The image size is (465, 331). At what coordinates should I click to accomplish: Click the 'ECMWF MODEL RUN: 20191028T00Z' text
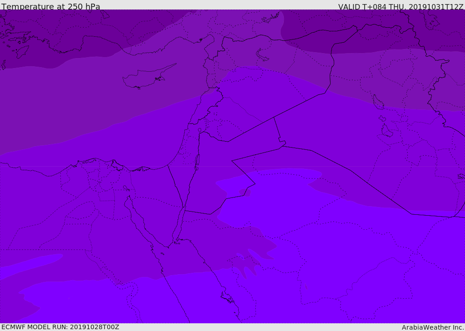pyautogui.click(x=60, y=327)
